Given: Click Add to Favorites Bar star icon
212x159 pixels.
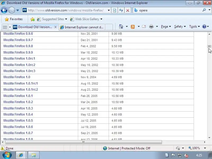Looking at the screenshot, I should [x=32, y=19].
